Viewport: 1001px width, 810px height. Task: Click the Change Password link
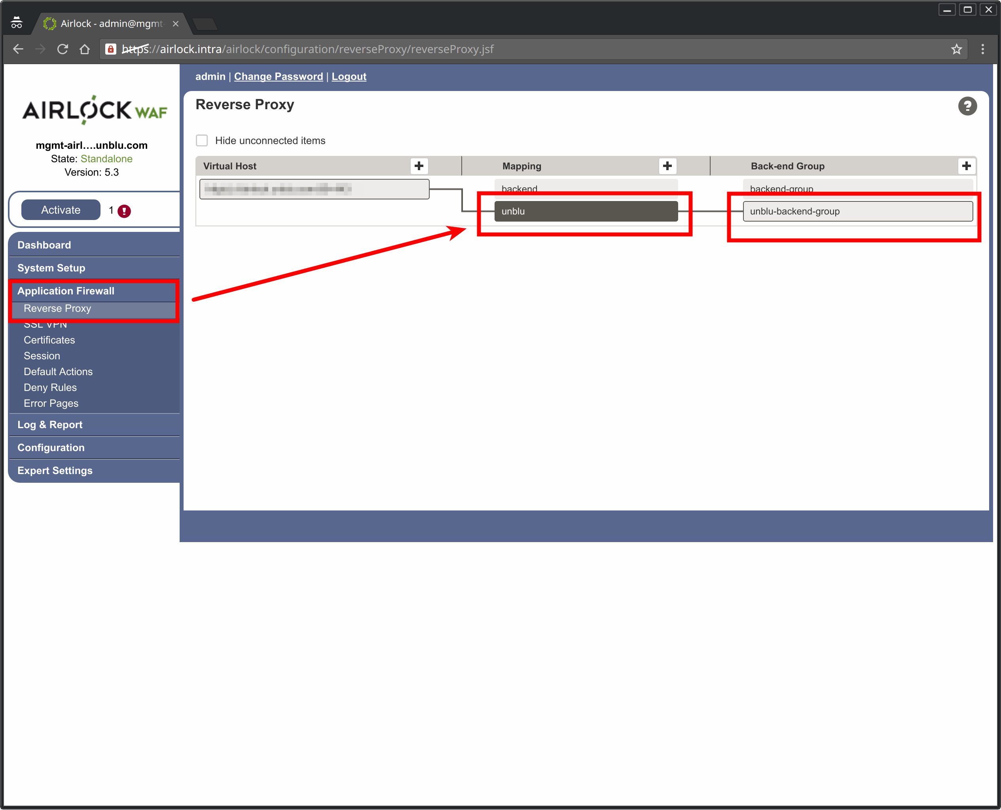click(x=278, y=76)
